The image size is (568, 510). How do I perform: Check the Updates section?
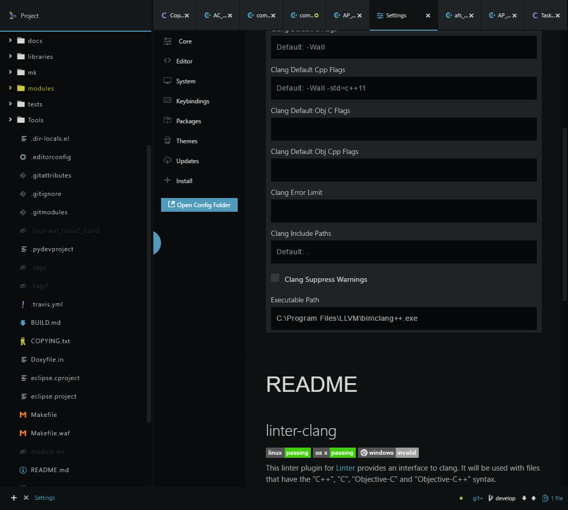pyautogui.click(x=187, y=161)
